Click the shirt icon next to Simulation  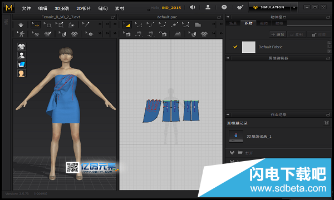240,7
